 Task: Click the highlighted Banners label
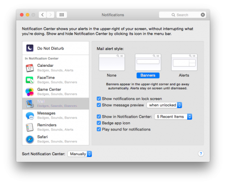148,75
